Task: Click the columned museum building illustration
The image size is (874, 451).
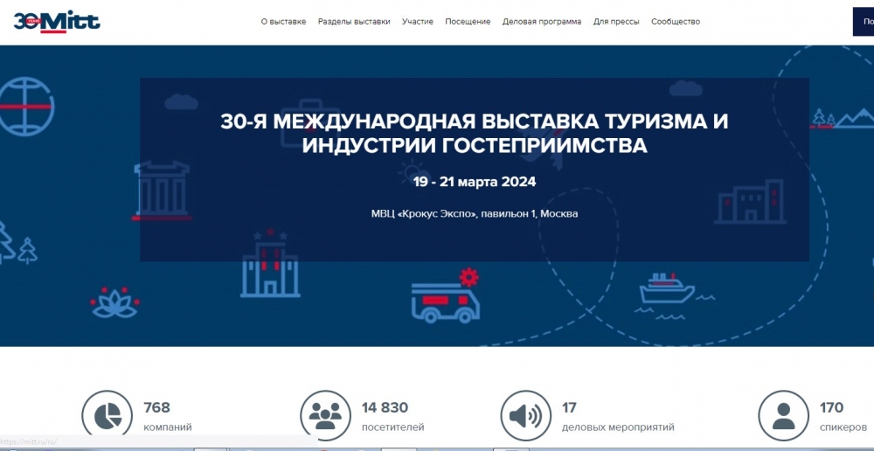Action: [162, 190]
